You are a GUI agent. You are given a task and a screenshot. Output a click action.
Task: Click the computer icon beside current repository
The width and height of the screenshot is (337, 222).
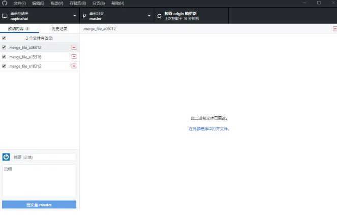pos(5,16)
